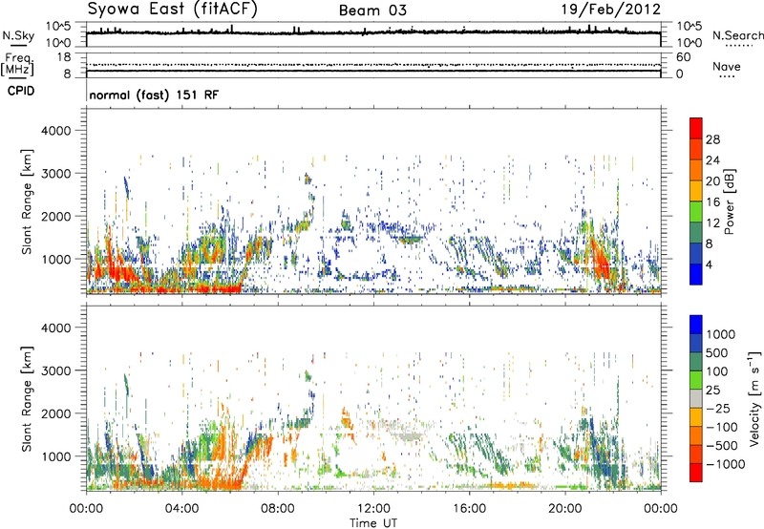Pick the light green 12-16 dB Power swatch
764x529 pixels.
pyautogui.click(x=696, y=212)
